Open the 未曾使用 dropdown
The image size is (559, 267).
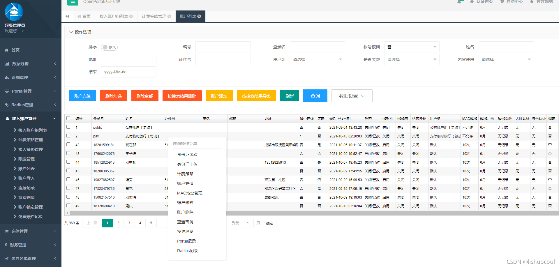tap(506, 59)
